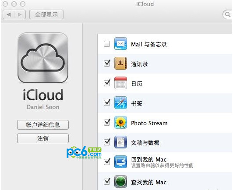Viewport: 233px width, 190px height.
Task: Enable the Mail 与备忘录 checkbox
Action: coord(107,44)
